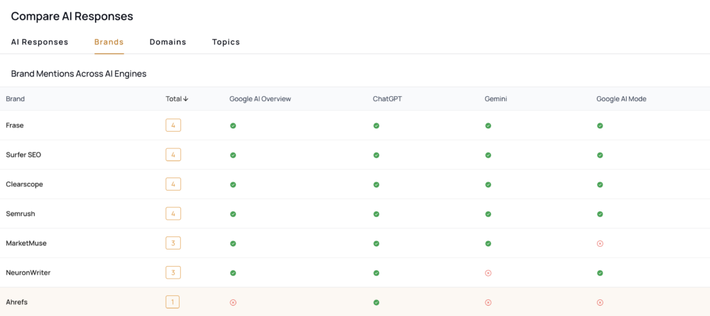The width and height of the screenshot is (710, 316).
Task: Click NeuronWriter check under Google AI Mode
Action: pyautogui.click(x=600, y=273)
